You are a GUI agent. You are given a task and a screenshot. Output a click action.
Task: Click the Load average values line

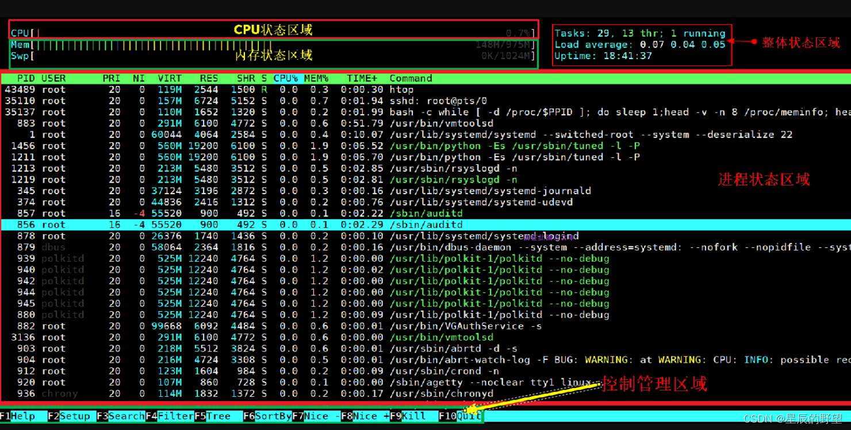point(640,45)
